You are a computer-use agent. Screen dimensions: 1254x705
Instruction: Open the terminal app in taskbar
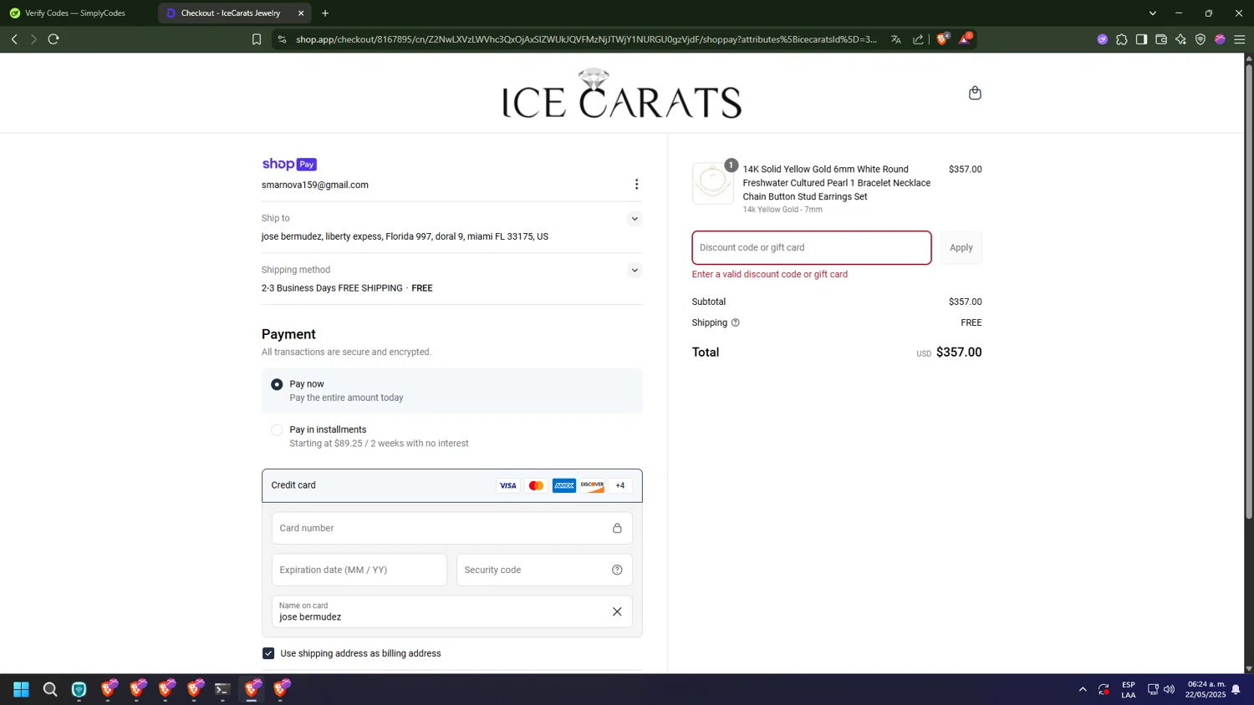[x=222, y=689]
